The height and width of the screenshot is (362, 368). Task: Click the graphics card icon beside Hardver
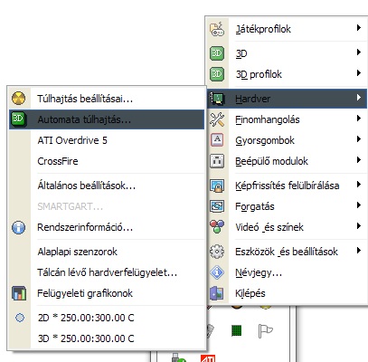coord(217,99)
